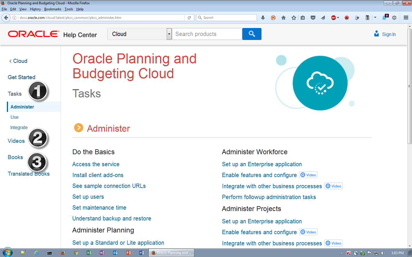Click the clipboard extension icon in the toolbar
This screenshot has height=257, width=412.
pos(367,18)
